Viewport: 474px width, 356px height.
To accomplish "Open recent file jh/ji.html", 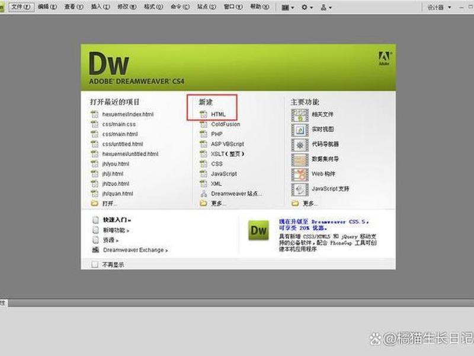I will pos(113,174).
